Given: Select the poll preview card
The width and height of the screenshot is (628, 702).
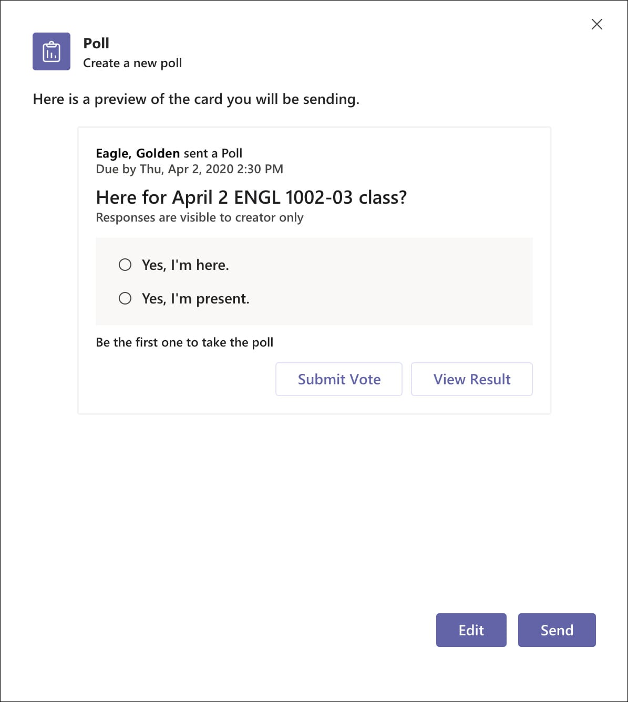Looking at the screenshot, I should [x=314, y=268].
